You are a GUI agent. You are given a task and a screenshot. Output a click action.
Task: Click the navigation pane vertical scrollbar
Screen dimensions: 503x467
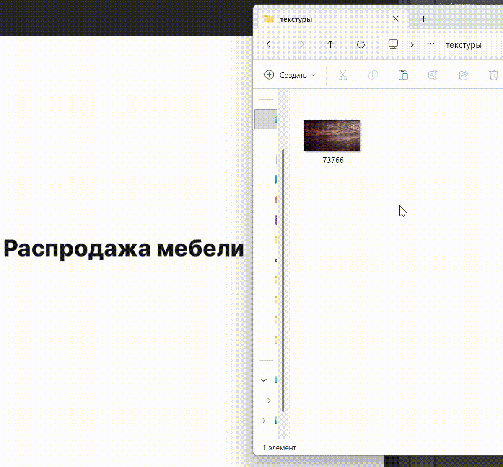point(283,280)
